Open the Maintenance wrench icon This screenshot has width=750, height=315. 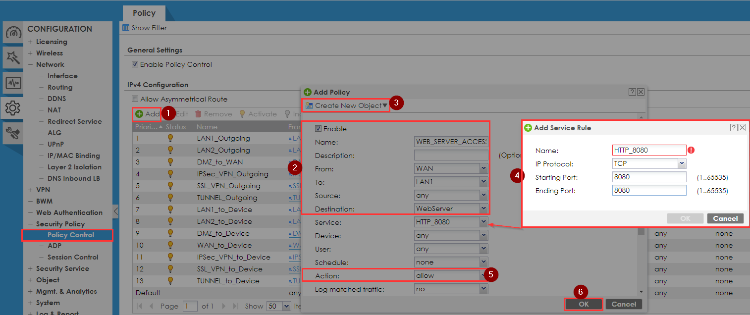(13, 132)
